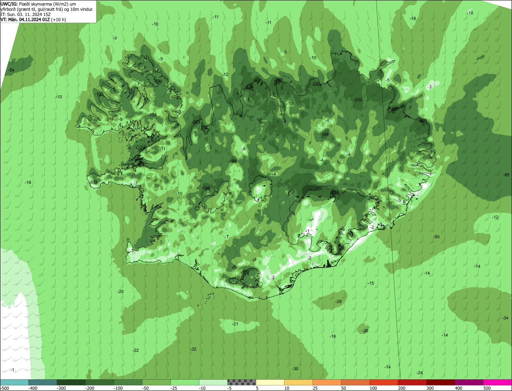Click the checkered legend swatch between -5 and 5
This screenshot has width=512, height=391.
(242, 382)
